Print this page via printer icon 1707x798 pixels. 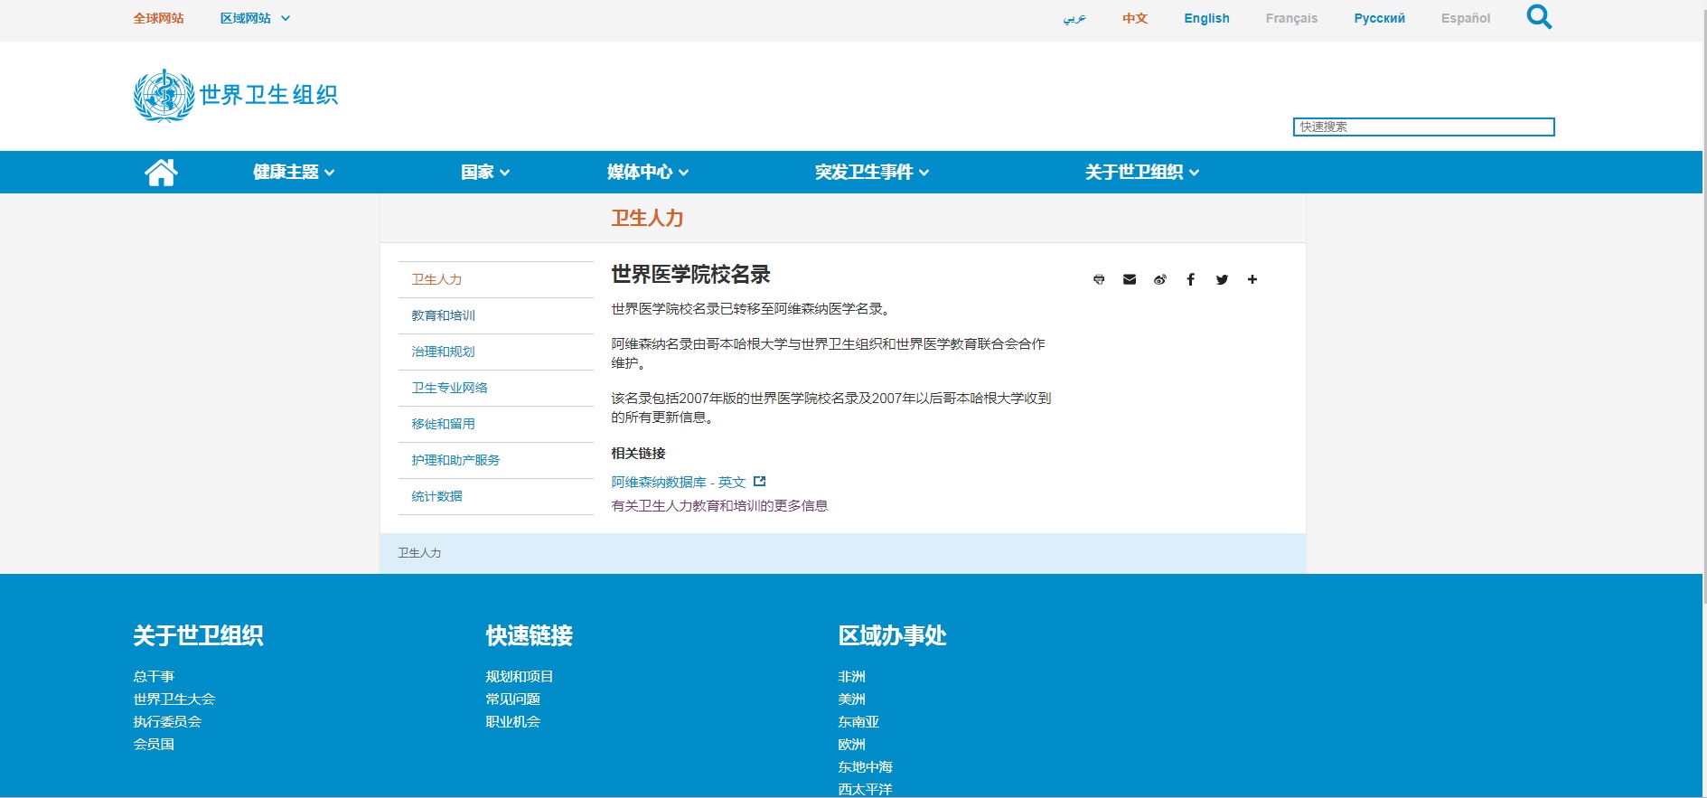point(1099,279)
